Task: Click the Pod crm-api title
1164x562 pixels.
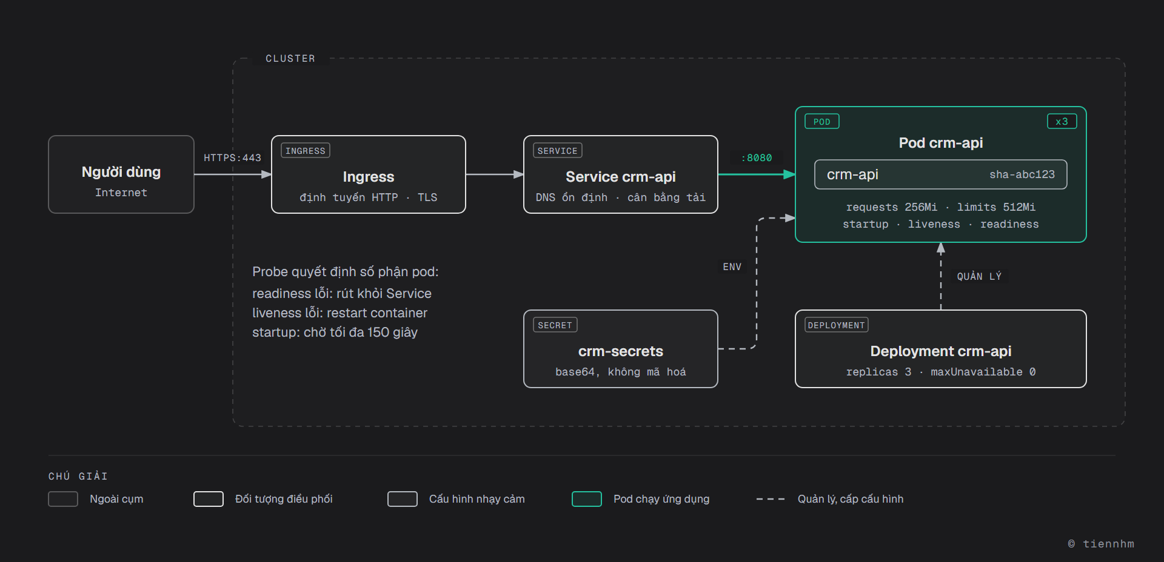Action: [x=941, y=143]
